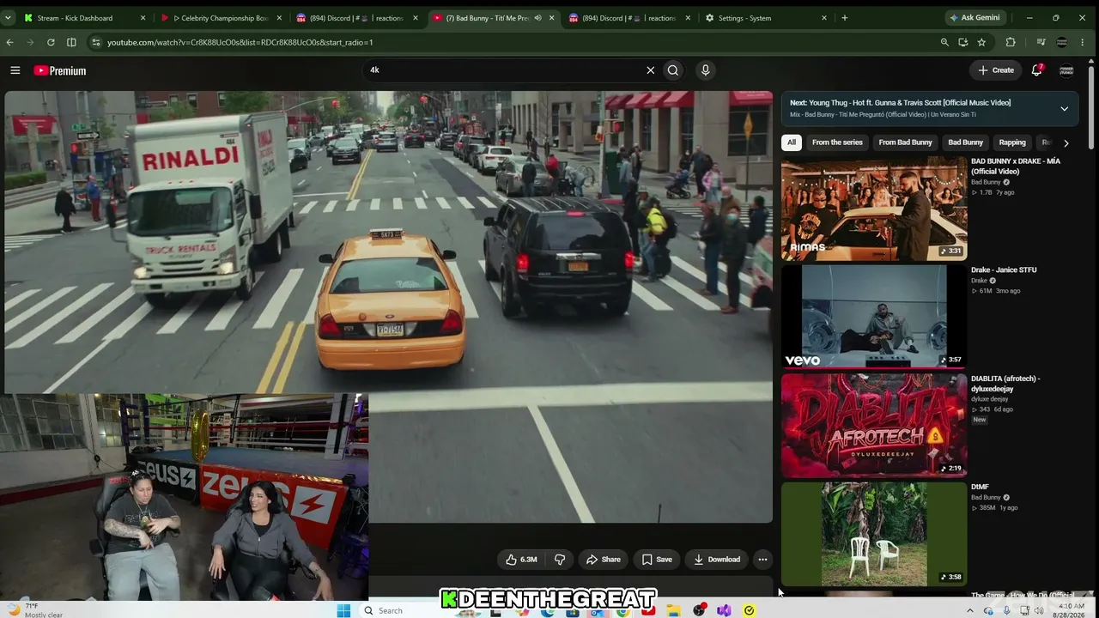Bookmark this page with the star
1099x618 pixels.
point(981,42)
